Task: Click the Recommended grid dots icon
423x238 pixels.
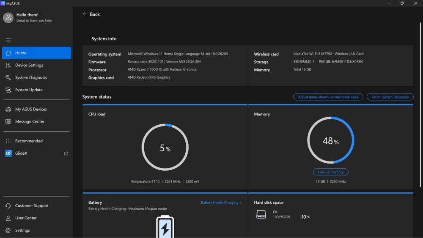Action: [x=8, y=141]
